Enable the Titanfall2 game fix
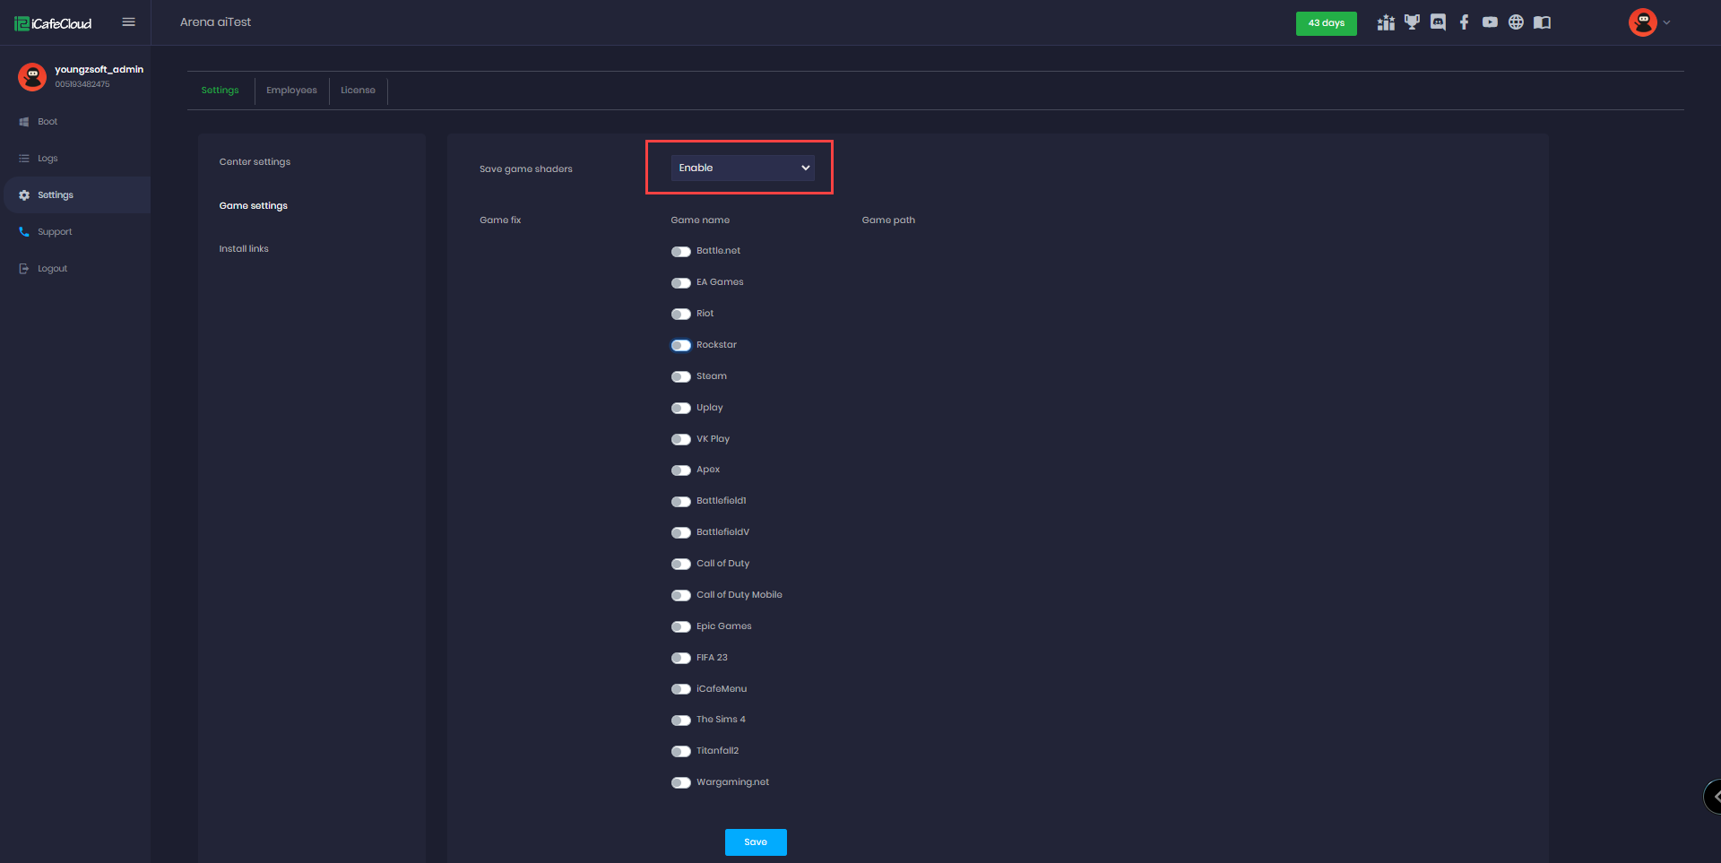1721x863 pixels. coord(681,752)
